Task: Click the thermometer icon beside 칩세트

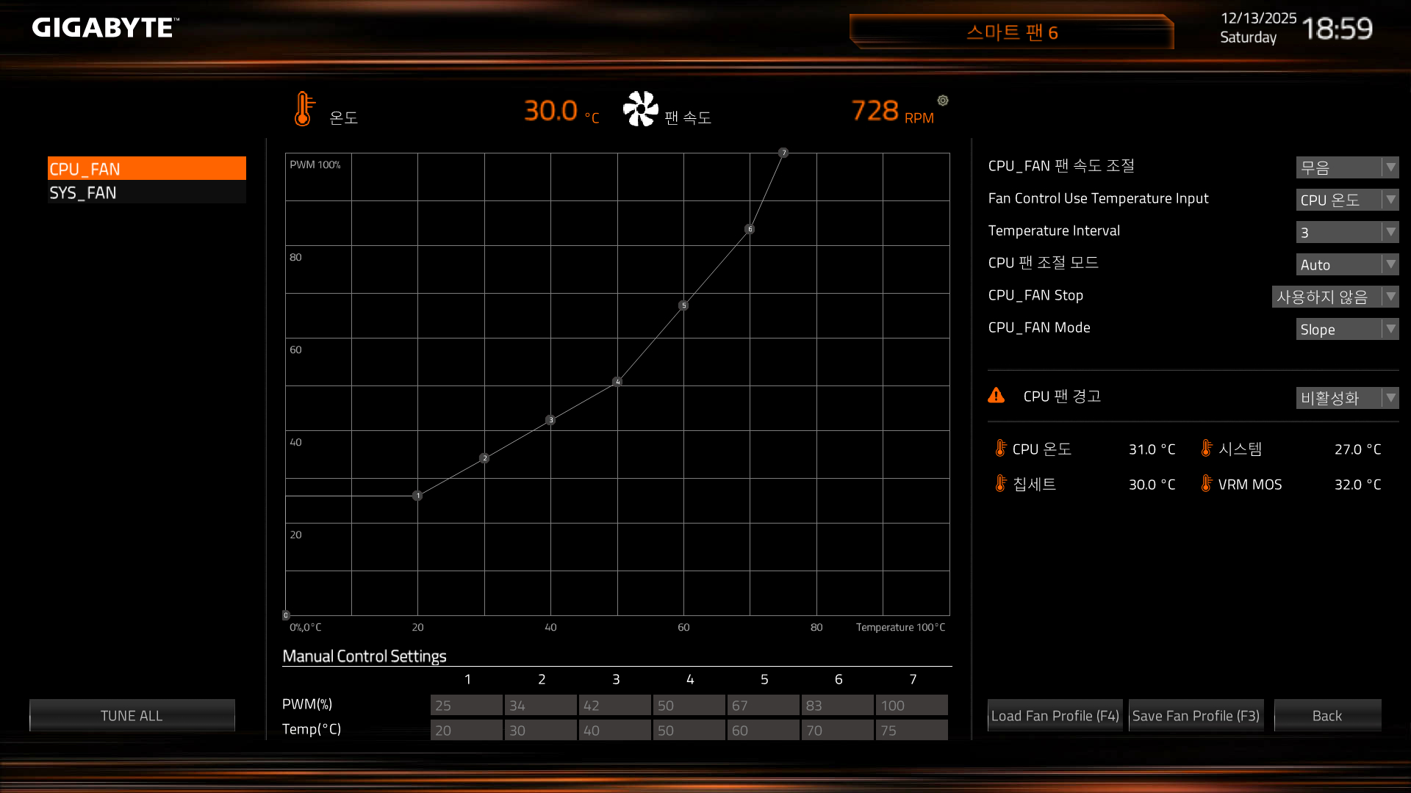Action: 1000,483
